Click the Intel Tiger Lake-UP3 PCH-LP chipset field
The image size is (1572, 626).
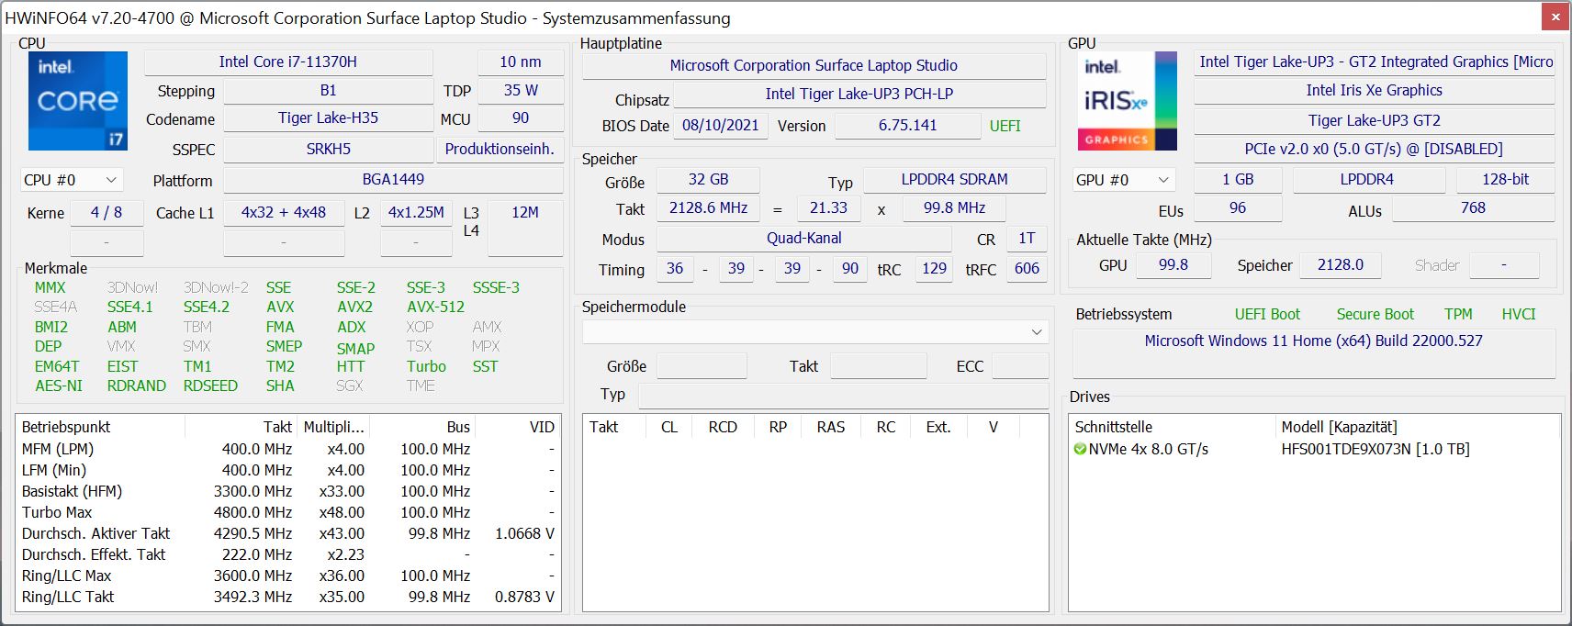tap(859, 94)
